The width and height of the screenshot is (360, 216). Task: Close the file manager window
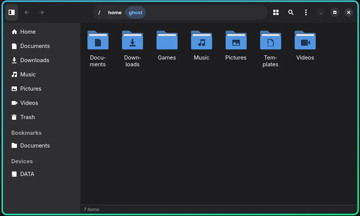(x=348, y=12)
